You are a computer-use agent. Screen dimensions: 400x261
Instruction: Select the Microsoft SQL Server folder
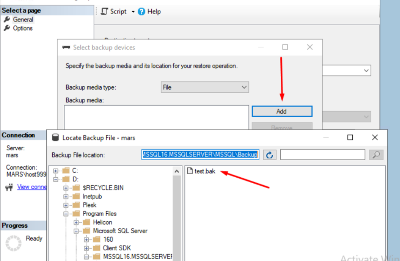tap(120, 231)
